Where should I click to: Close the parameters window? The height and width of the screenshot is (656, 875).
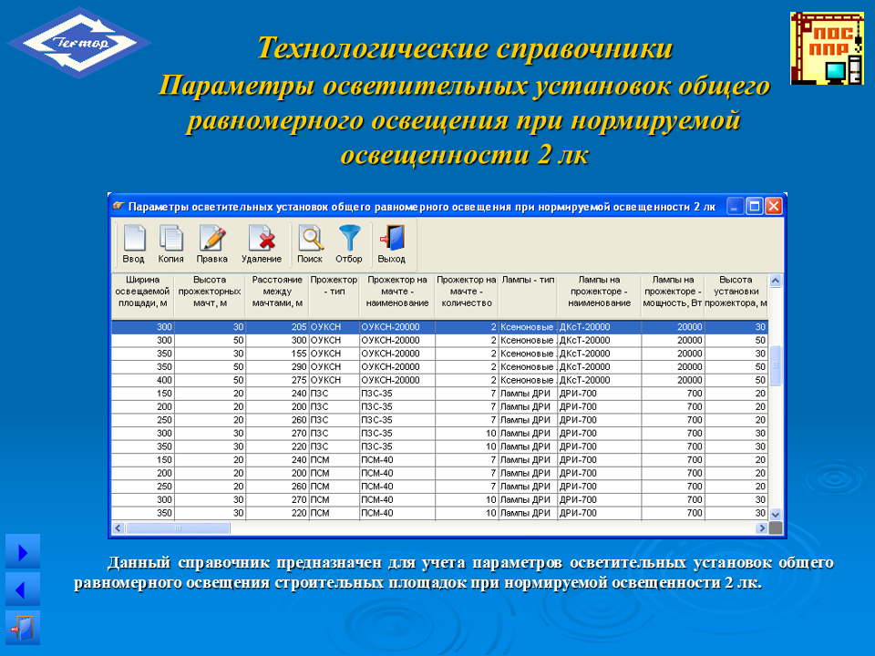[774, 207]
